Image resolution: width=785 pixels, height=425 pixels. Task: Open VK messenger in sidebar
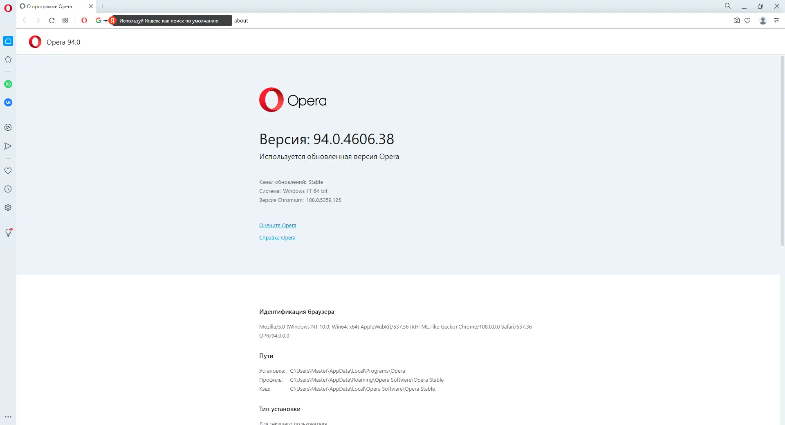click(x=8, y=103)
